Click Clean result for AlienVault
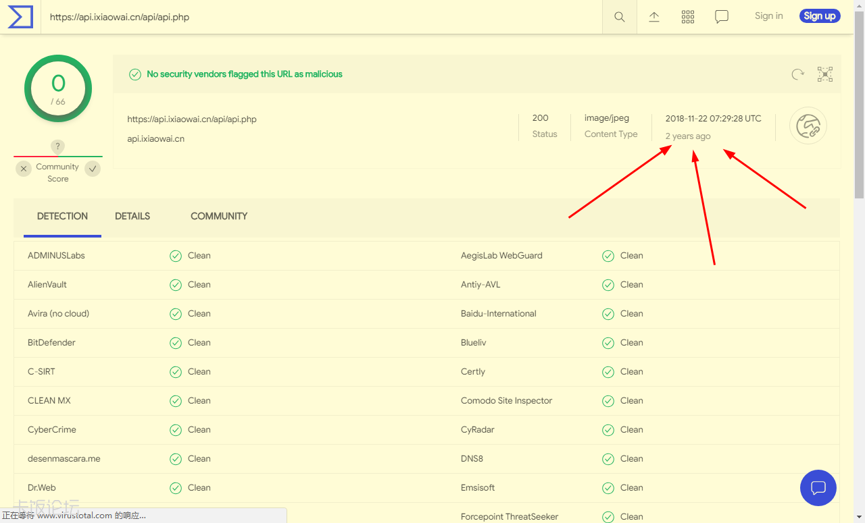The image size is (865, 523). [199, 285]
